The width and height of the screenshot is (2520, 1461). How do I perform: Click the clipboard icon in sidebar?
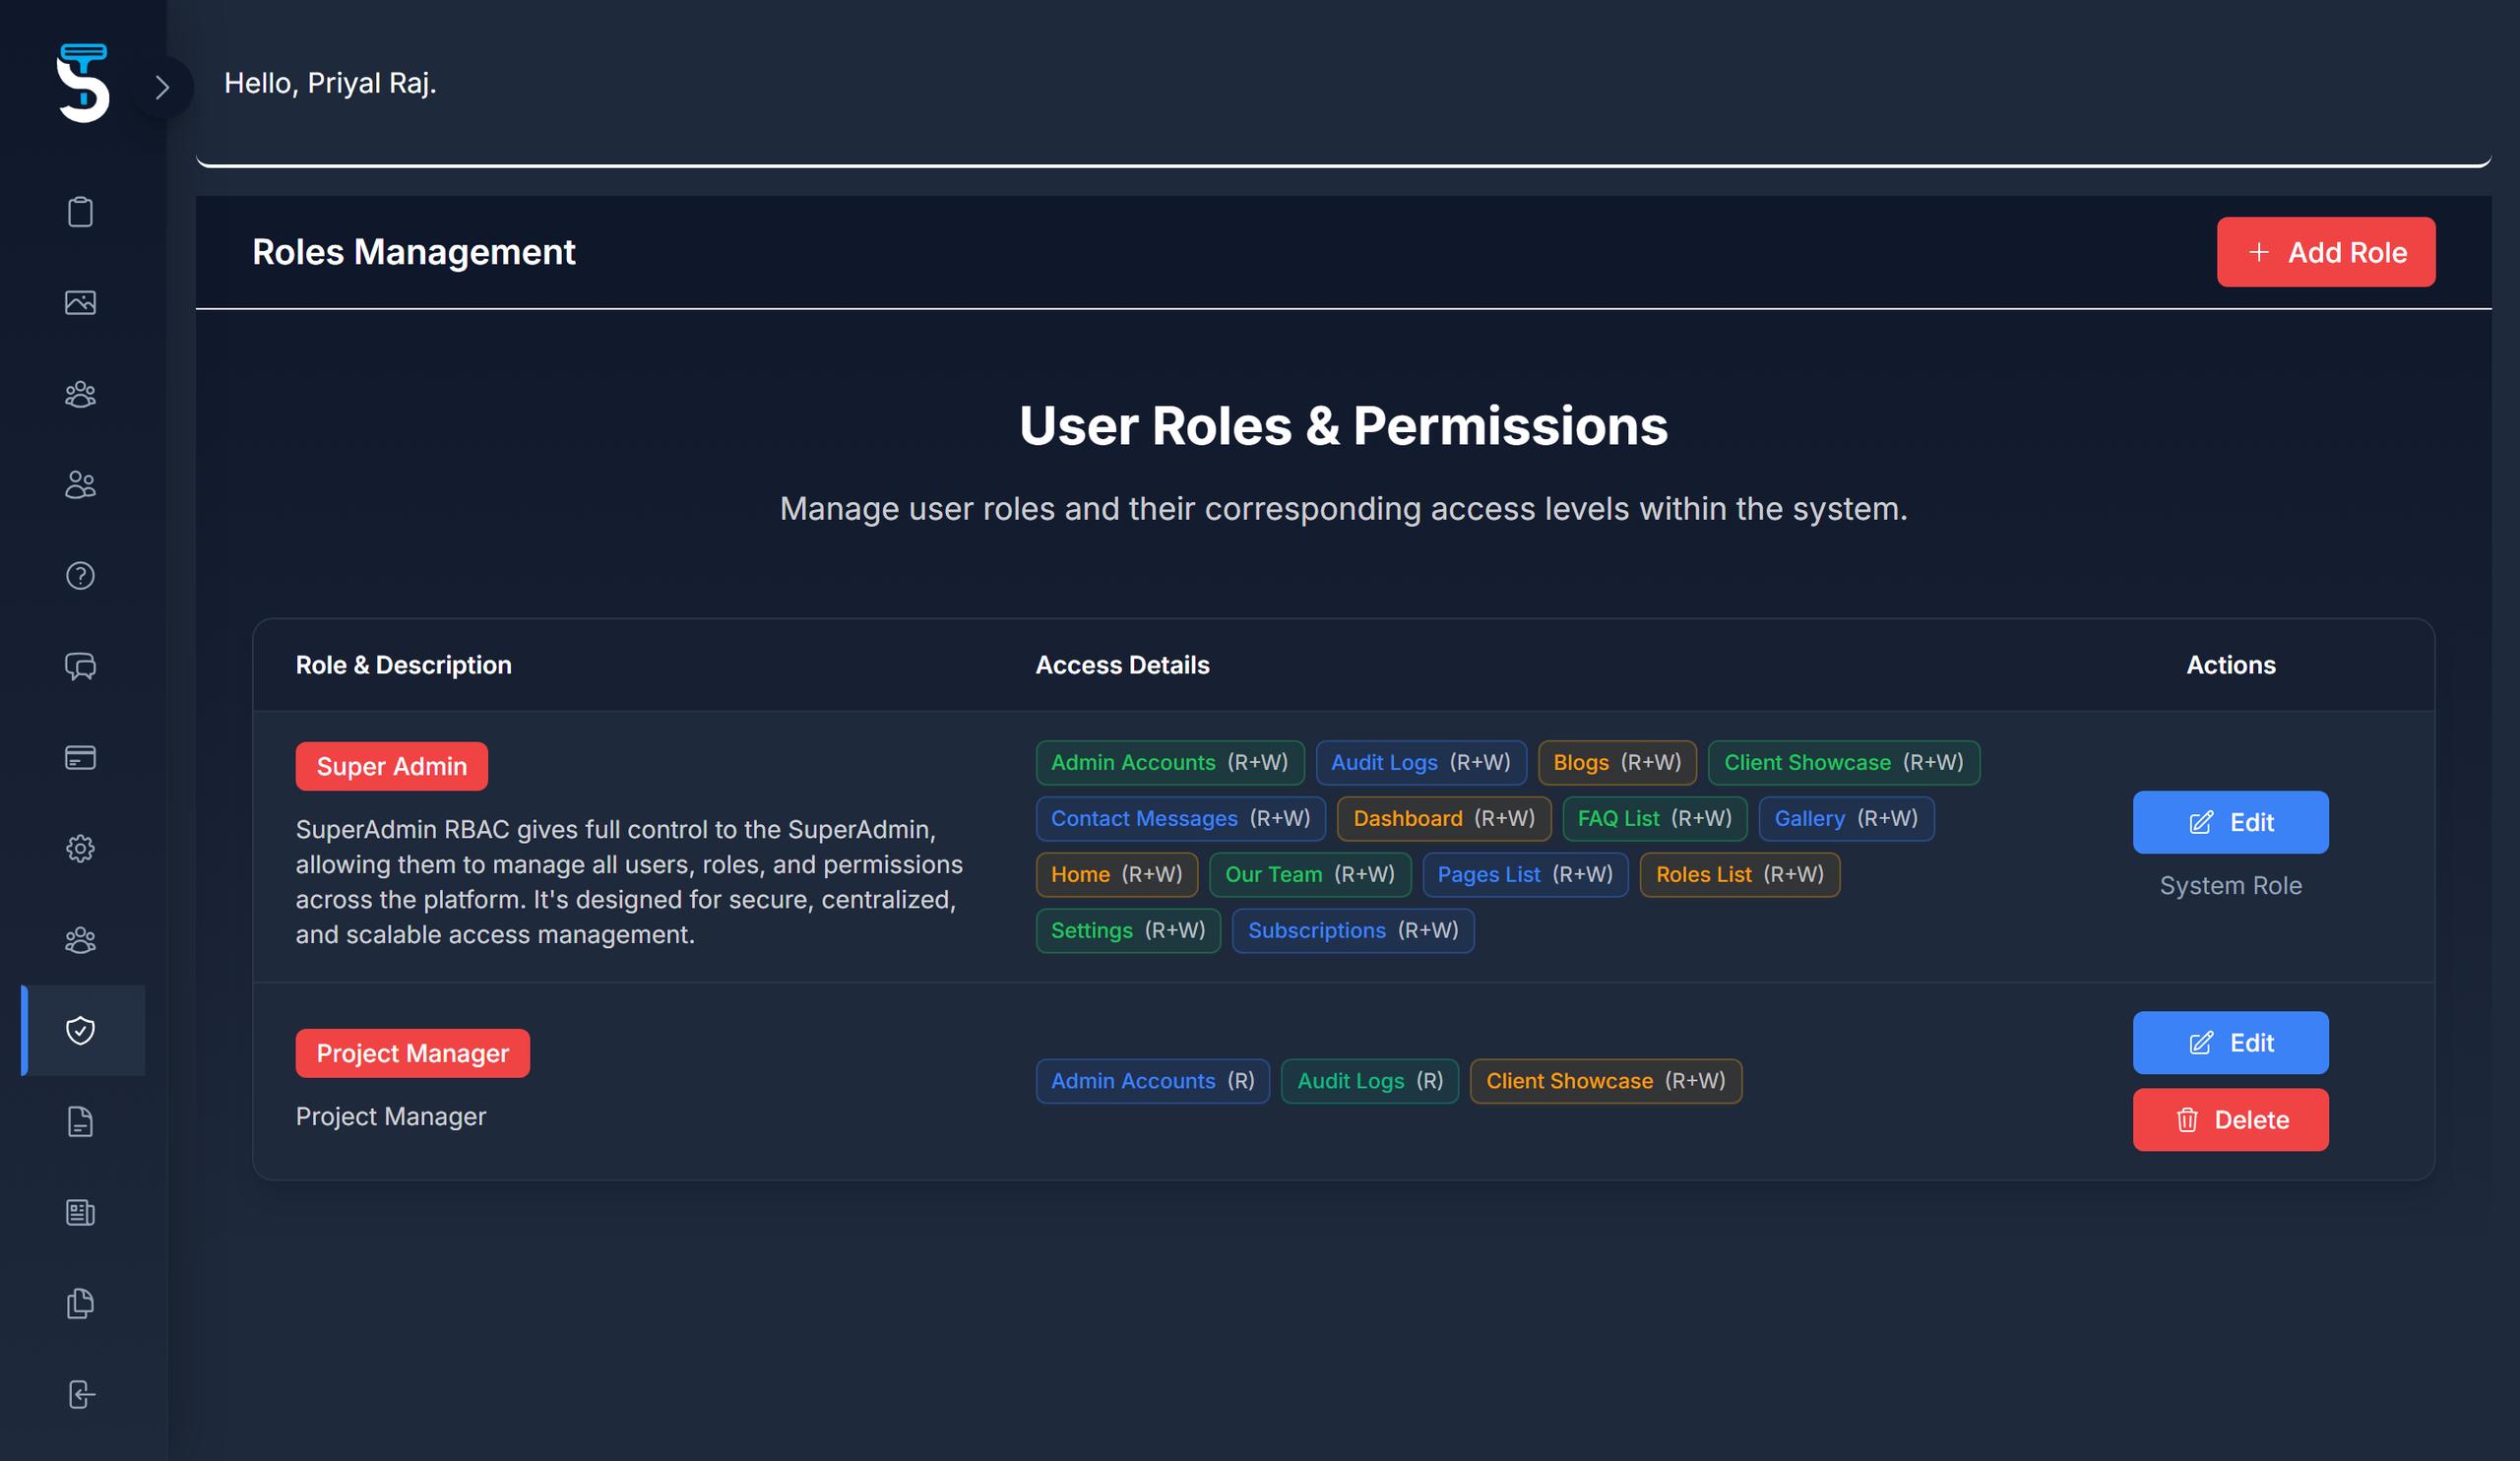(80, 212)
